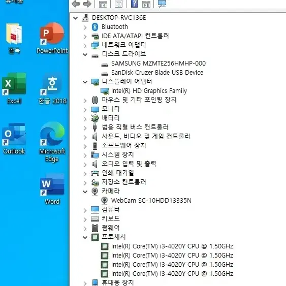
Task: Click the 프로세서 CPU category icon
Action: tap(95, 237)
